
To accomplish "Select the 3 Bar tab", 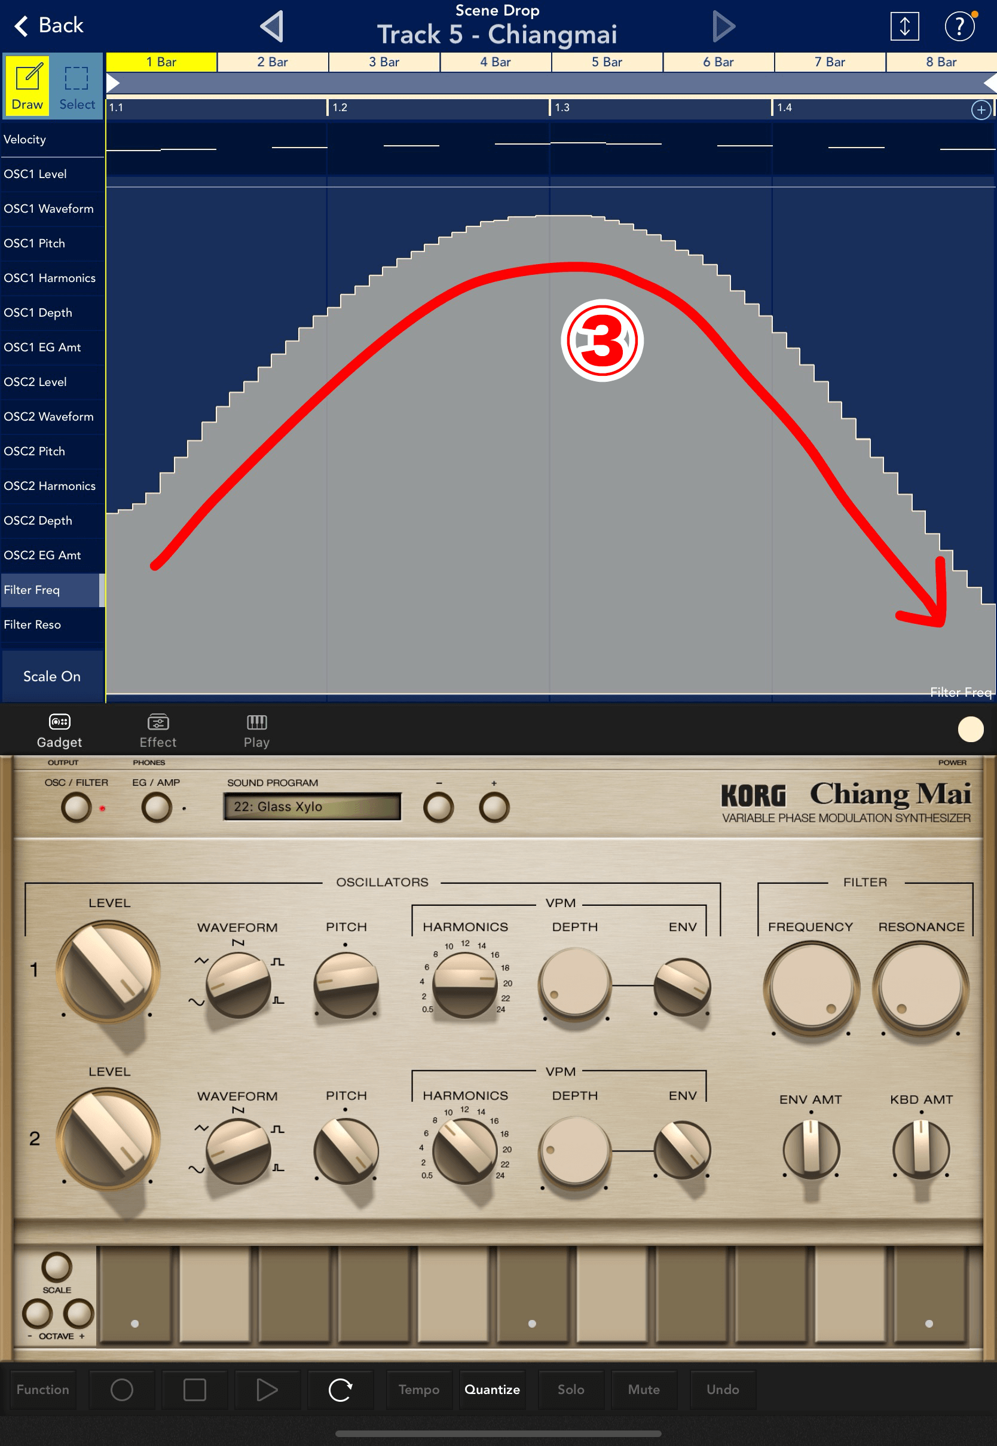I will tap(384, 62).
